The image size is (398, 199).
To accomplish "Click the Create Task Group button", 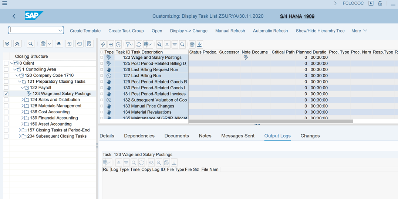I will coord(126,31).
